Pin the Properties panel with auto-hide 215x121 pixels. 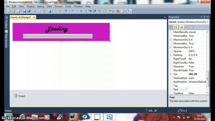pos(205,17)
